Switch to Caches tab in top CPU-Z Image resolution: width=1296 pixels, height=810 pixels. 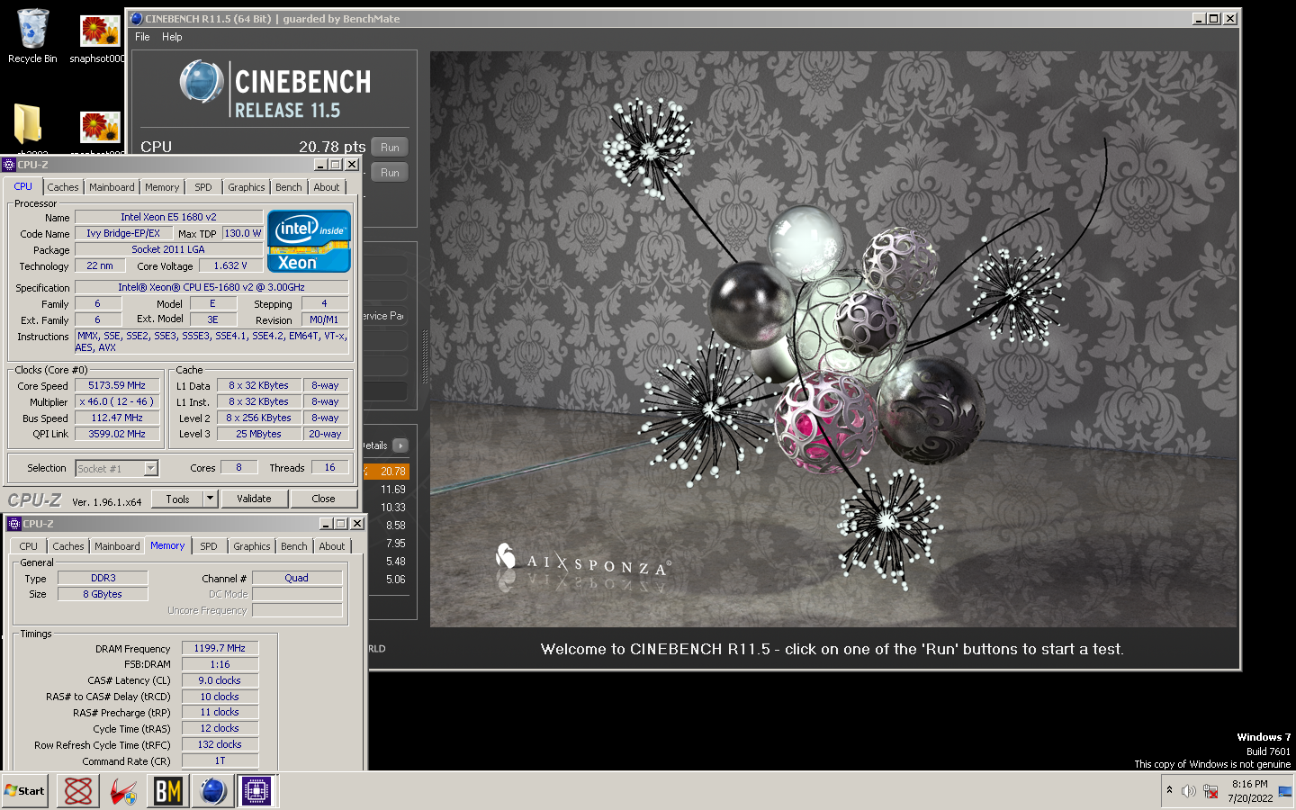[x=63, y=187]
